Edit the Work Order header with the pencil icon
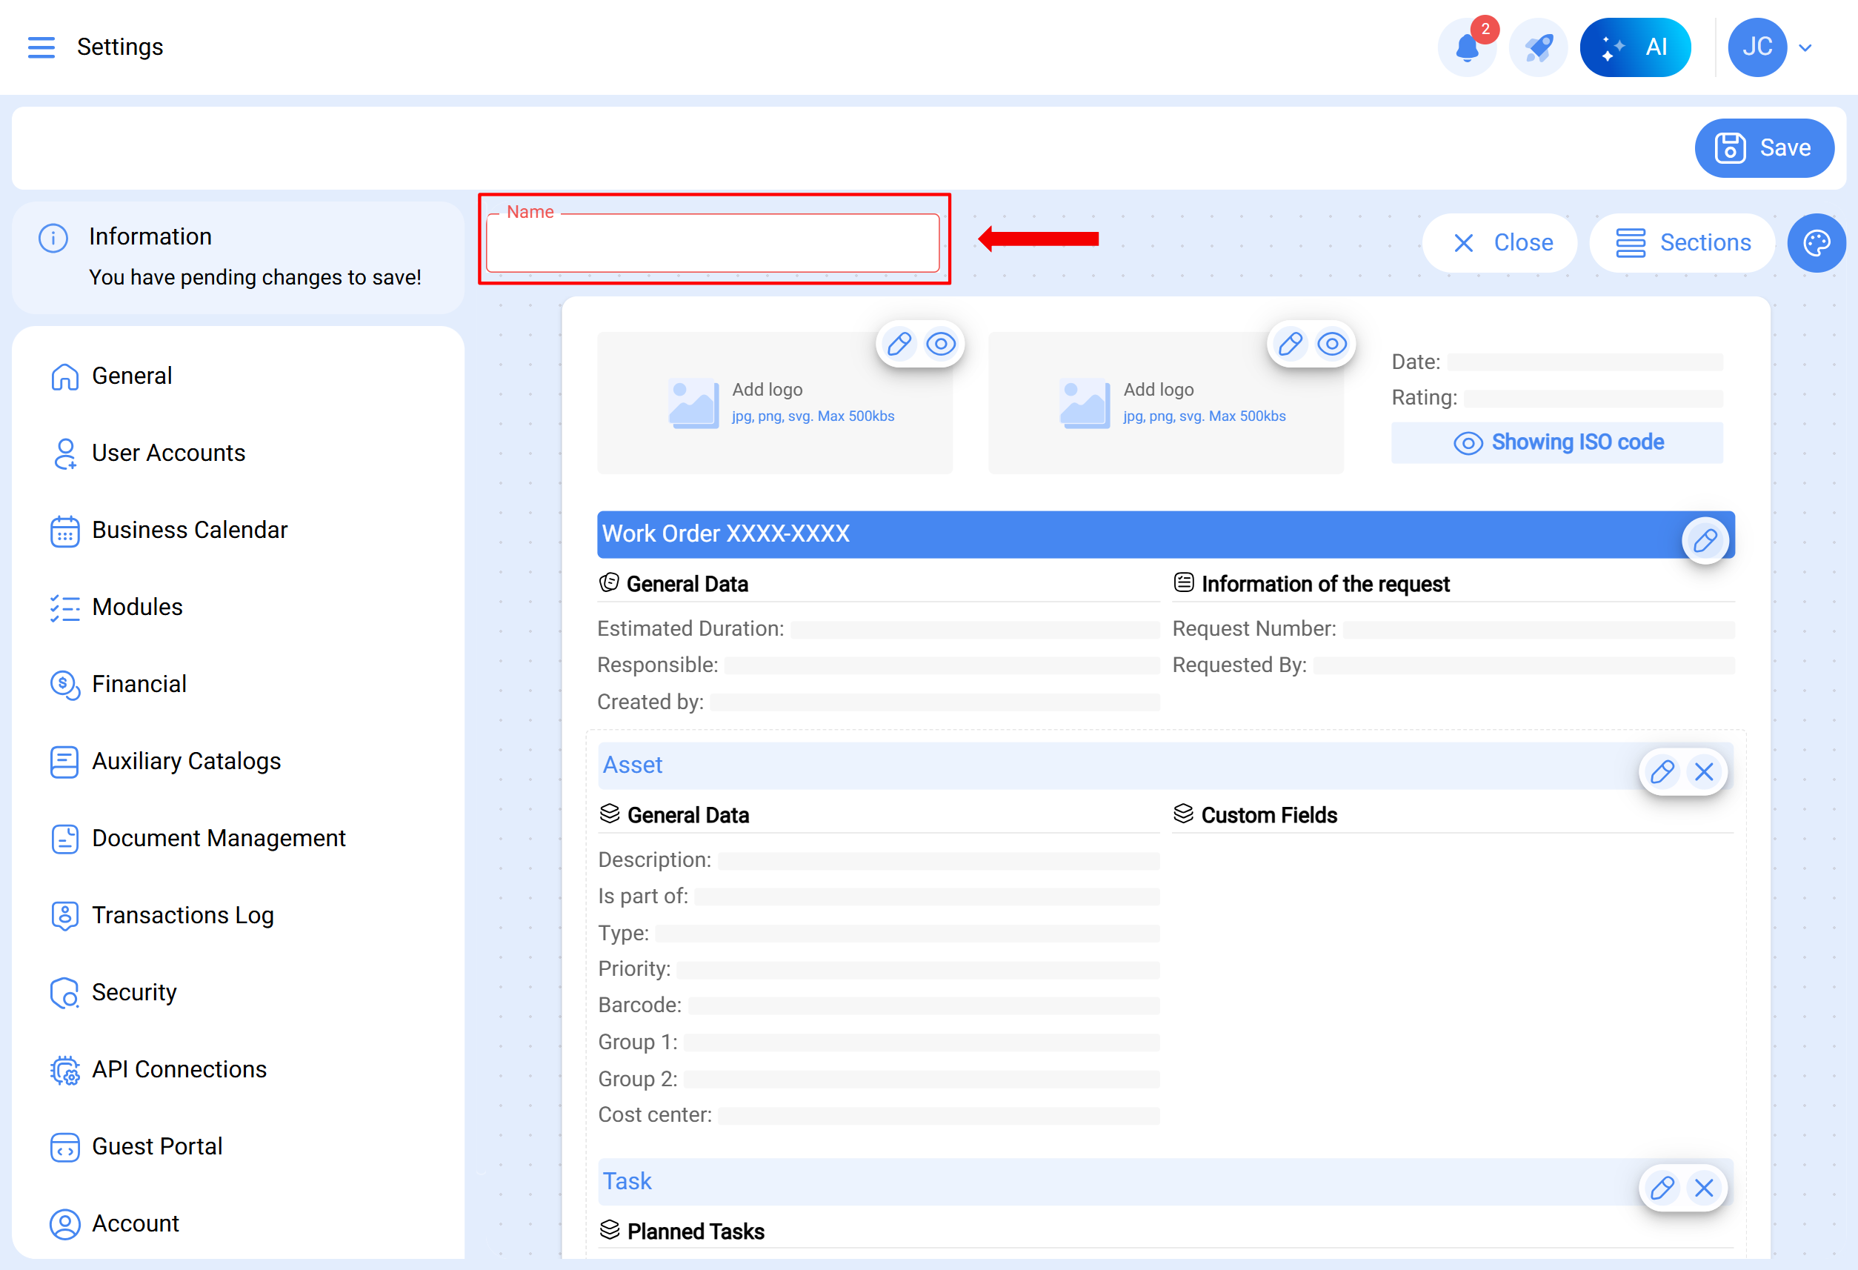Screen dimensions: 1858x1270 [x=1706, y=540]
